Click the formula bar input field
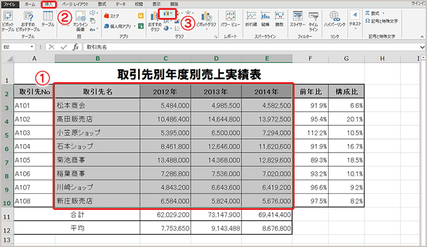427x247 pixels. (x=248, y=46)
